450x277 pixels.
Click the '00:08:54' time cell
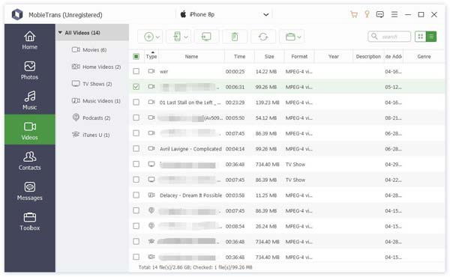coord(235,226)
